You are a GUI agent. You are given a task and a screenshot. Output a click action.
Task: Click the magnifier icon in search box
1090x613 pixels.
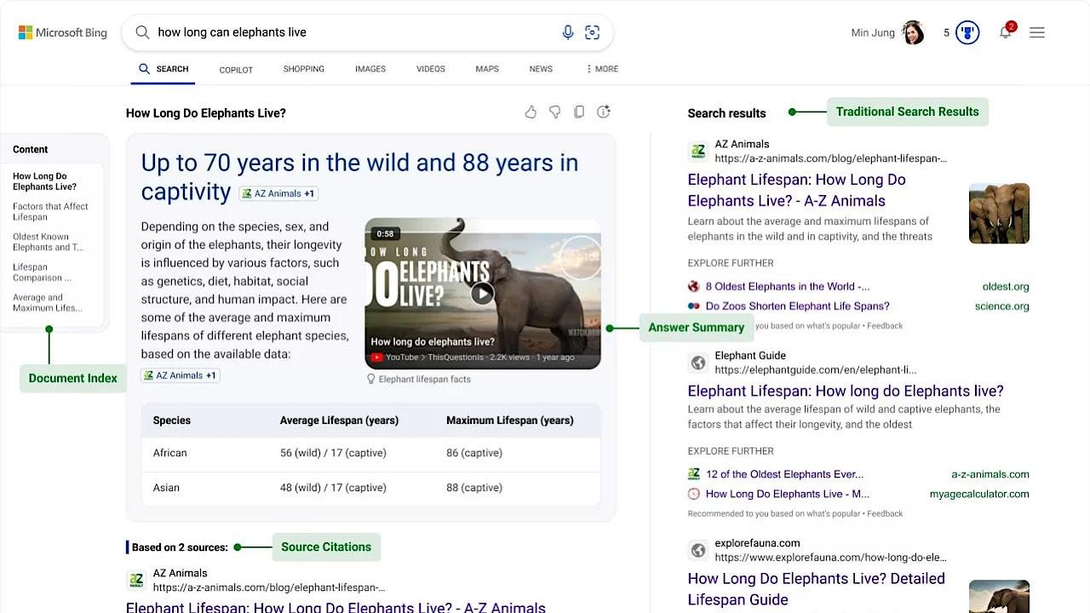pyautogui.click(x=143, y=32)
